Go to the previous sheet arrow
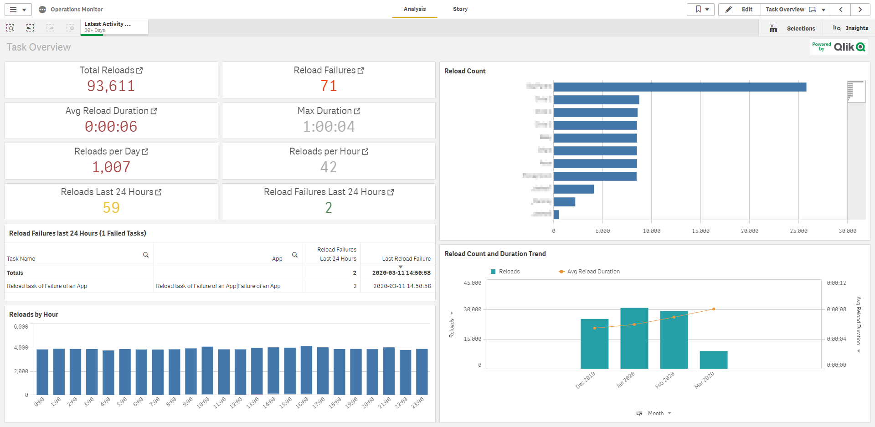The height and width of the screenshot is (427, 875). pyautogui.click(x=841, y=10)
